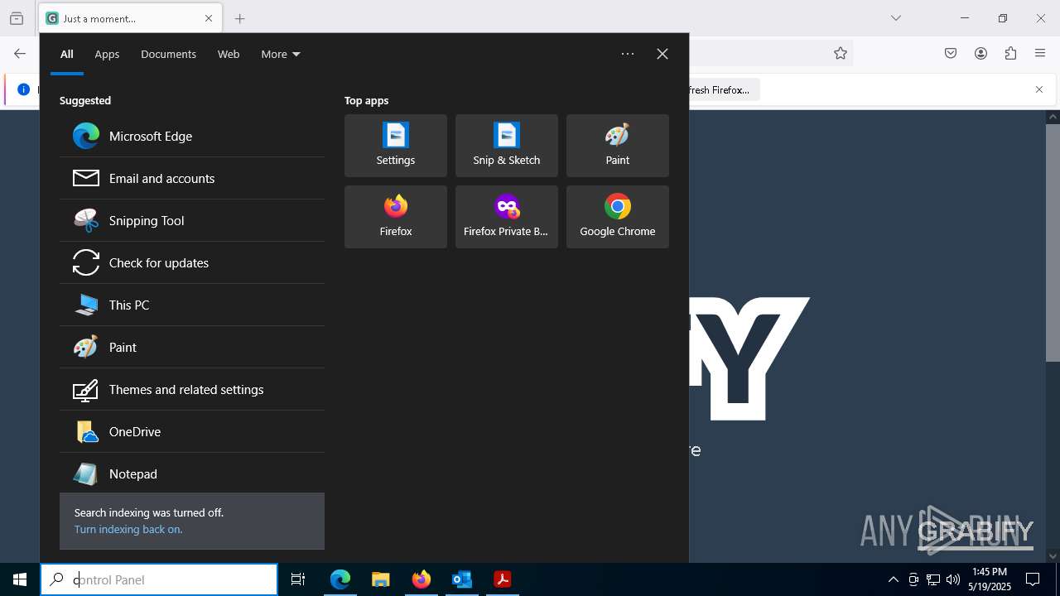Open Email and accounts suggestion

[192, 178]
